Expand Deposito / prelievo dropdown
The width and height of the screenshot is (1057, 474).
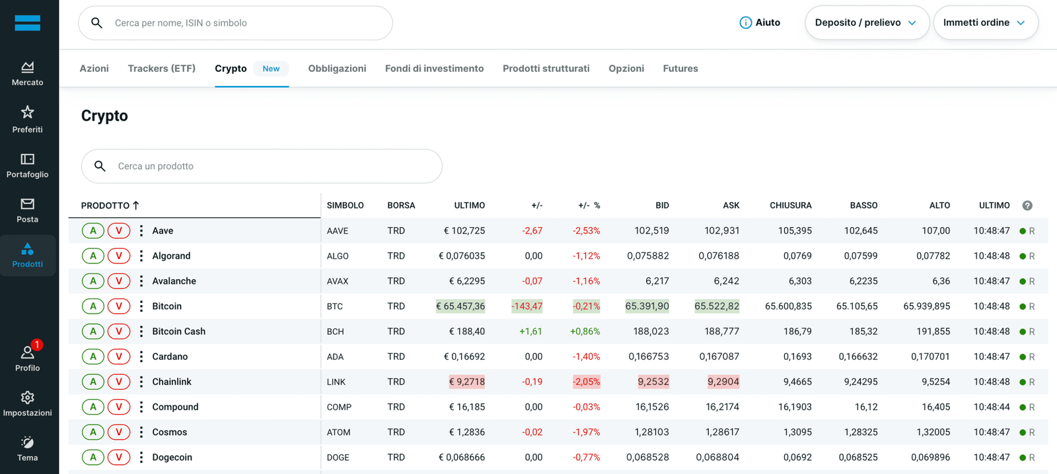coord(867,22)
